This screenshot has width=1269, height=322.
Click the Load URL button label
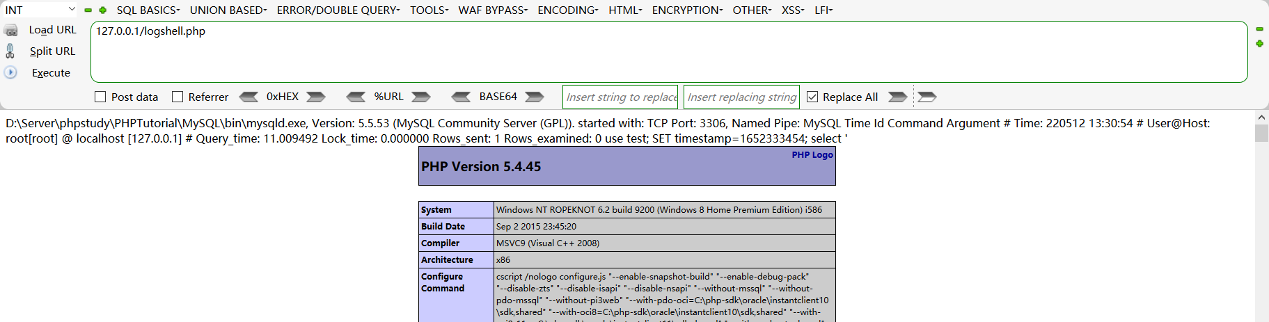click(x=52, y=30)
